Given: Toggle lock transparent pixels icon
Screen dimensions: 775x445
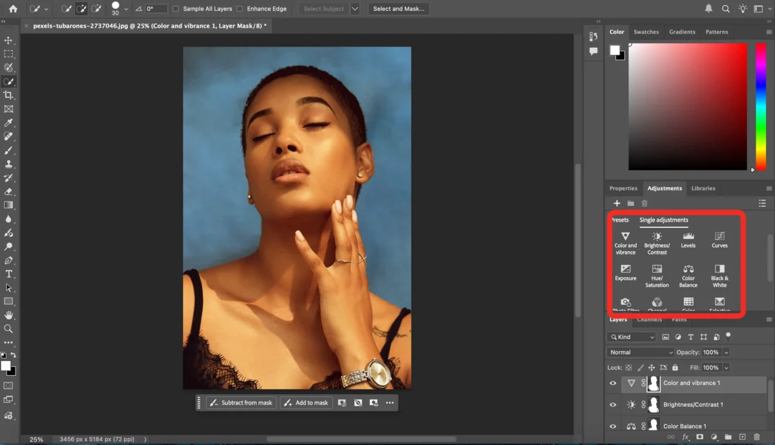Looking at the screenshot, I should (x=628, y=367).
